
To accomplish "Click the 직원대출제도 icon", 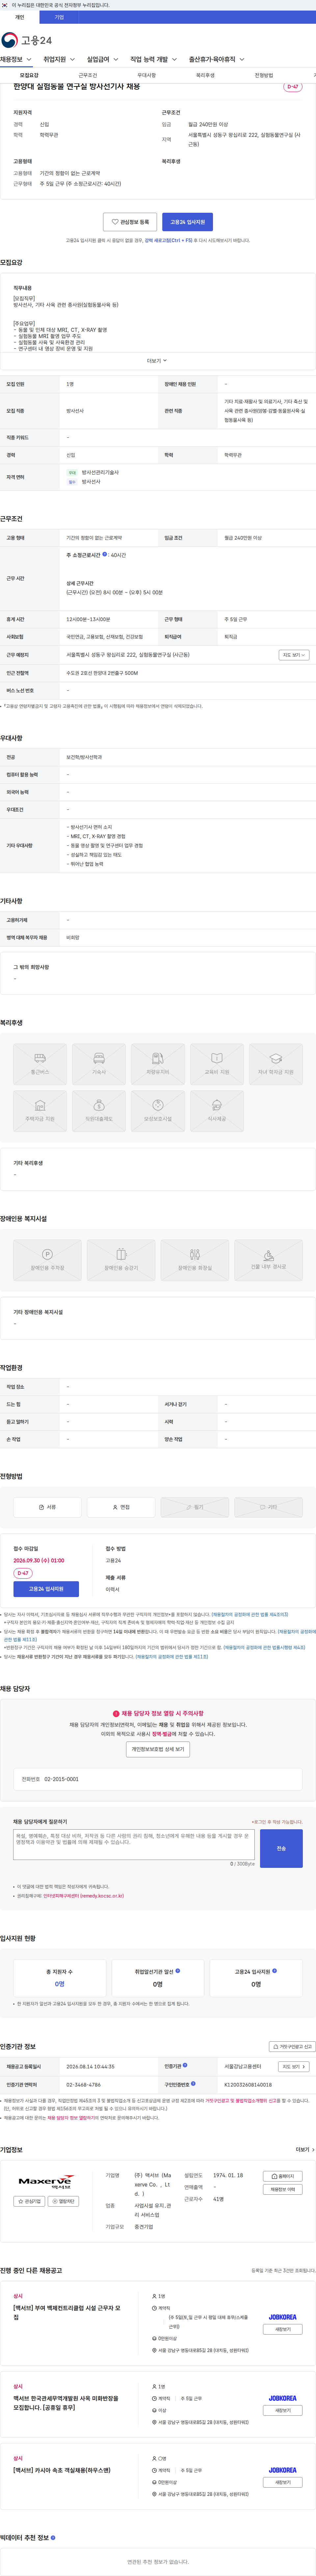I will [99, 1111].
